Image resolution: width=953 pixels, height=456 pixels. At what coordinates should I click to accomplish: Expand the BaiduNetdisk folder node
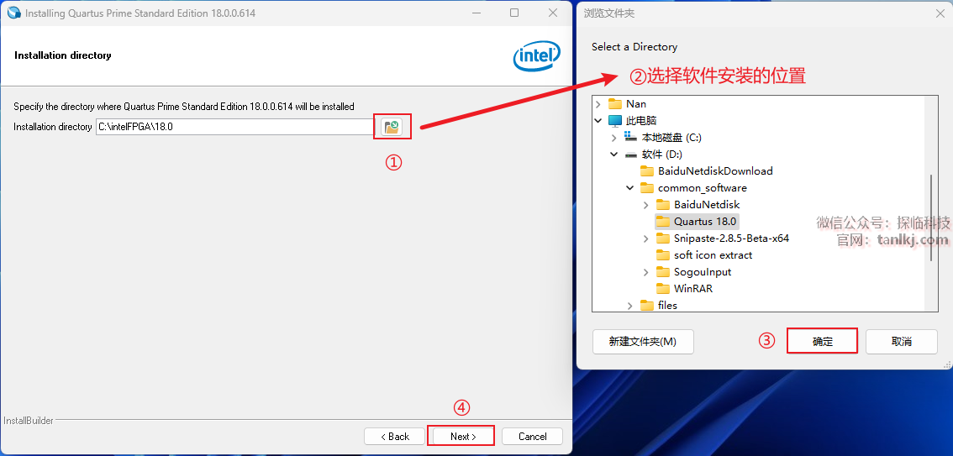coord(646,205)
